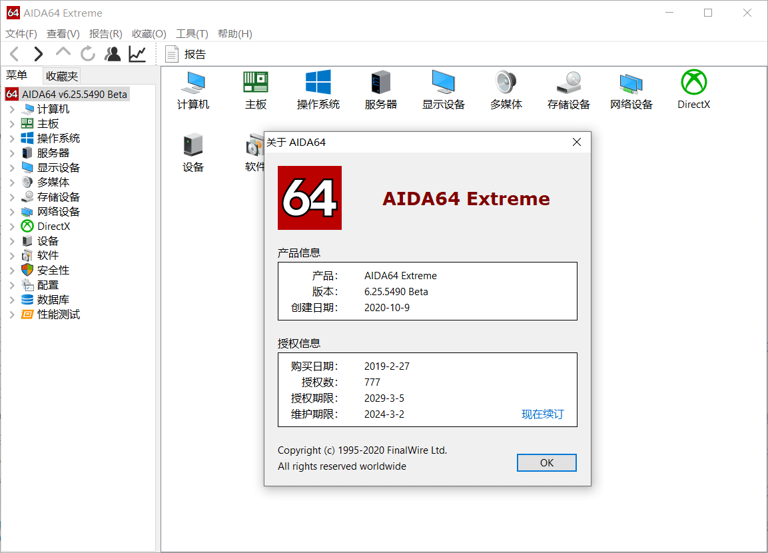Click OK in the About dialog
This screenshot has height=553, width=768.
[x=547, y=463]
